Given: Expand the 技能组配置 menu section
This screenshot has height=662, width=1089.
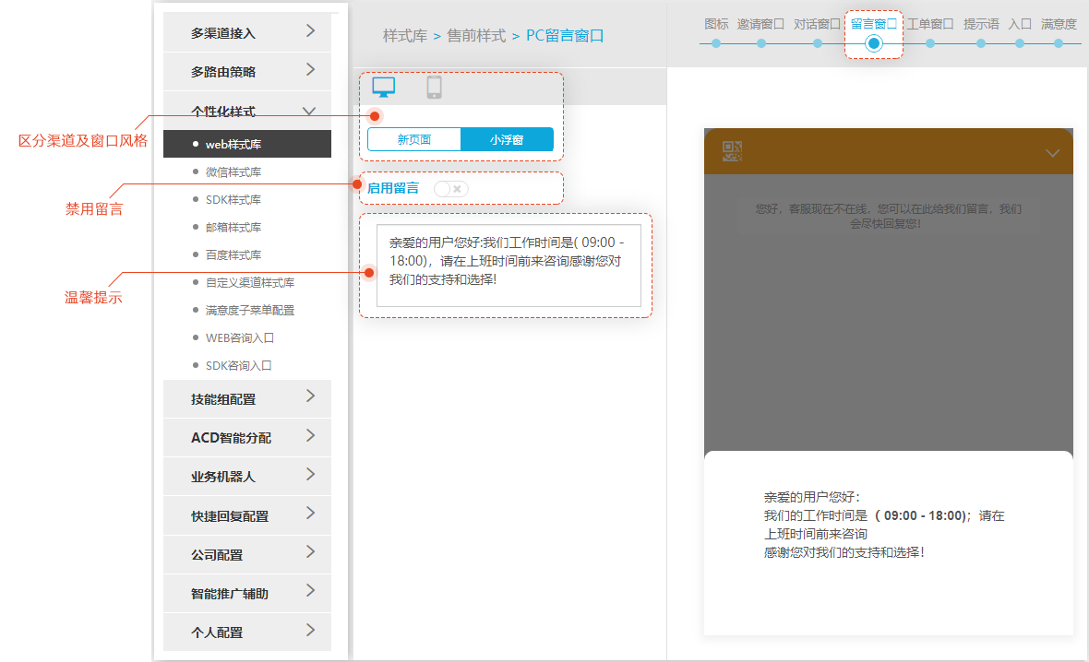Looking at the screenshot, I should [246, 398].
